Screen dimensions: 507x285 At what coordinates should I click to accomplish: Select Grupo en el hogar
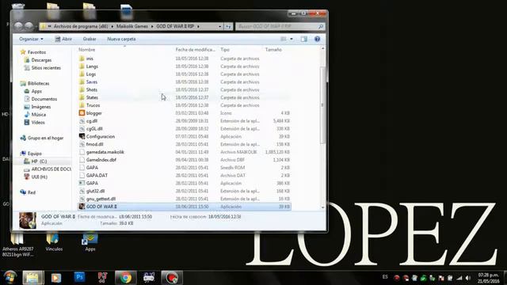(x=45, y=138)
